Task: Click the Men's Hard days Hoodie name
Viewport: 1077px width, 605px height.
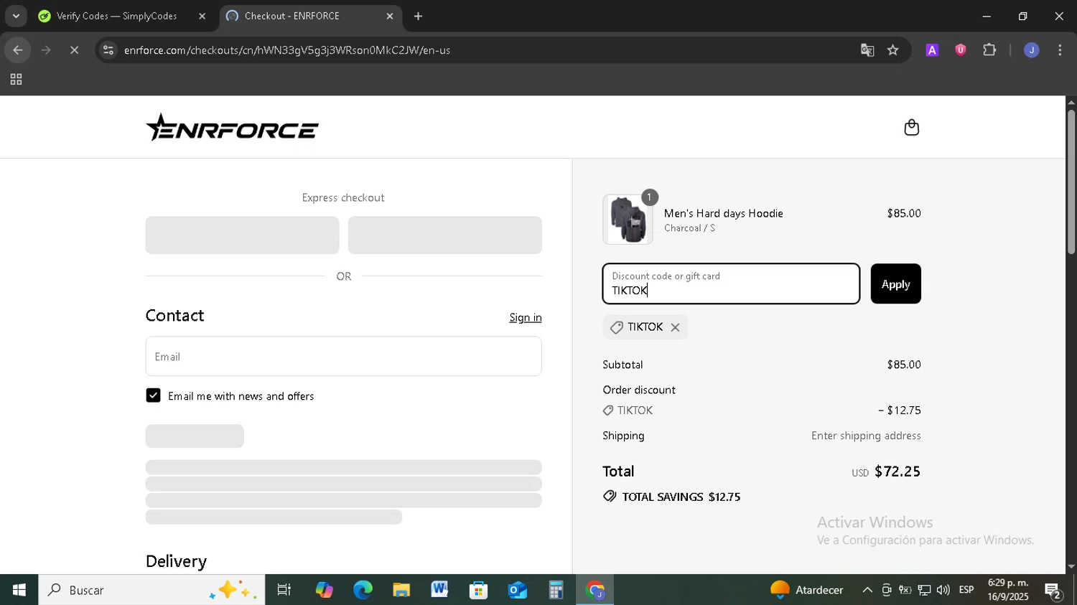Action: click(x=724, y=213)
